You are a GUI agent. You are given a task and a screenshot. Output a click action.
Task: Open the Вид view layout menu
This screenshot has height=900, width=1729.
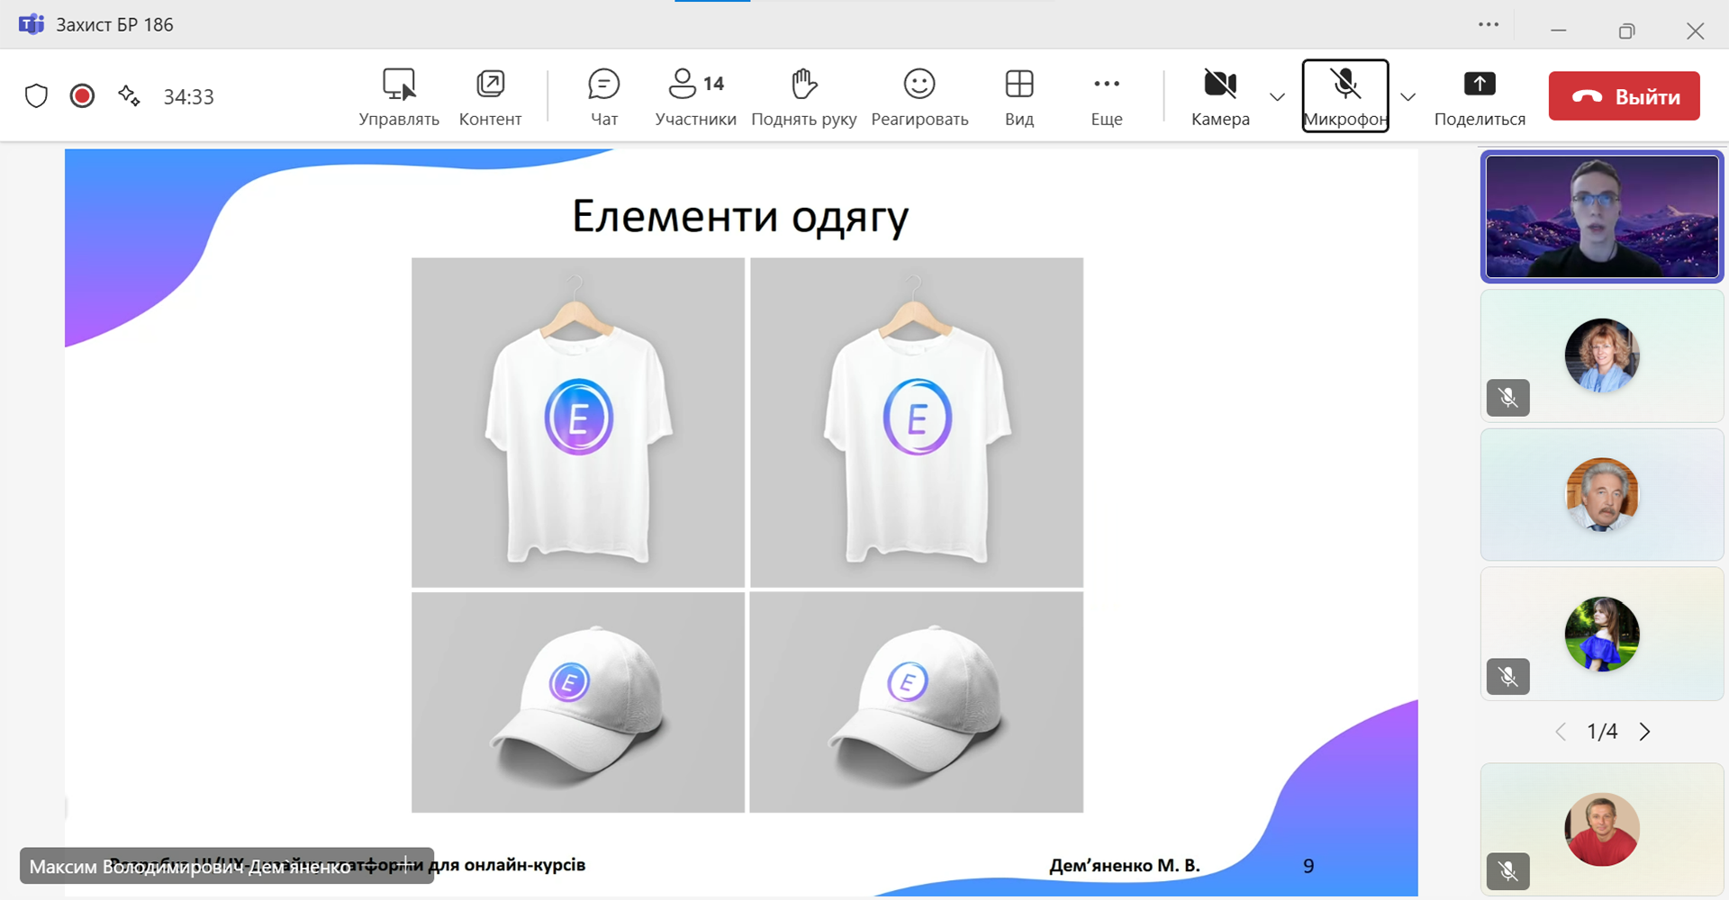[1019, 96]
